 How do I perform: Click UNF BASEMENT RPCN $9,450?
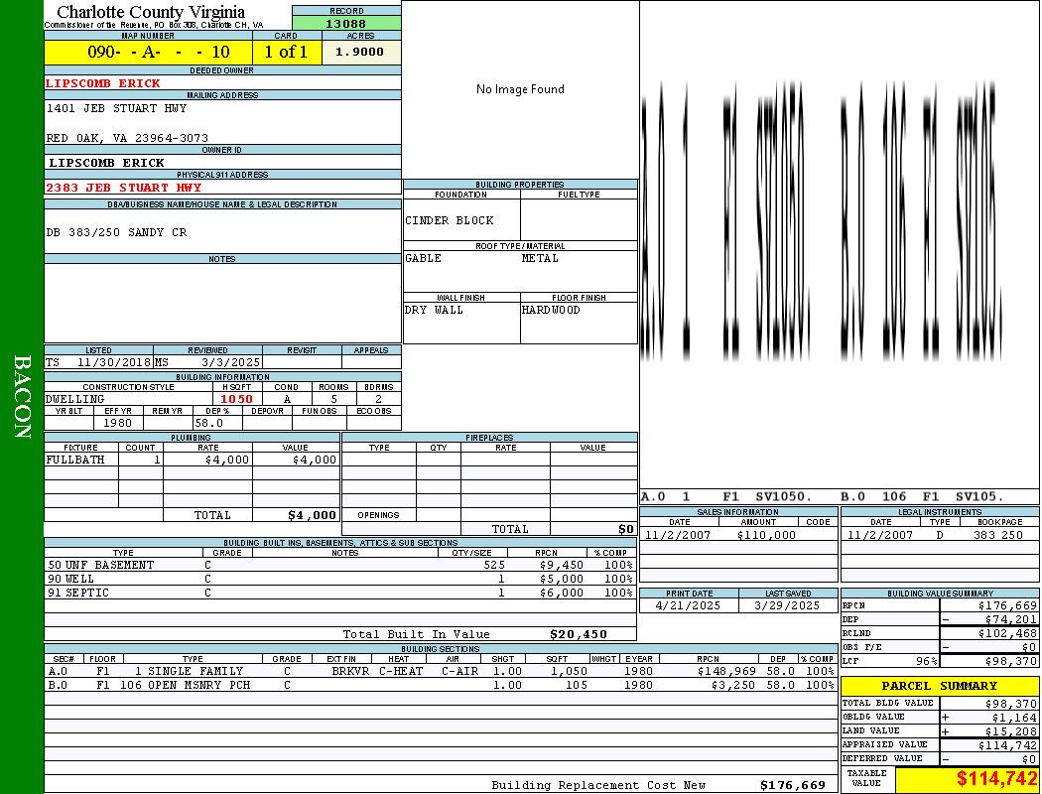[x=562, y=566]
